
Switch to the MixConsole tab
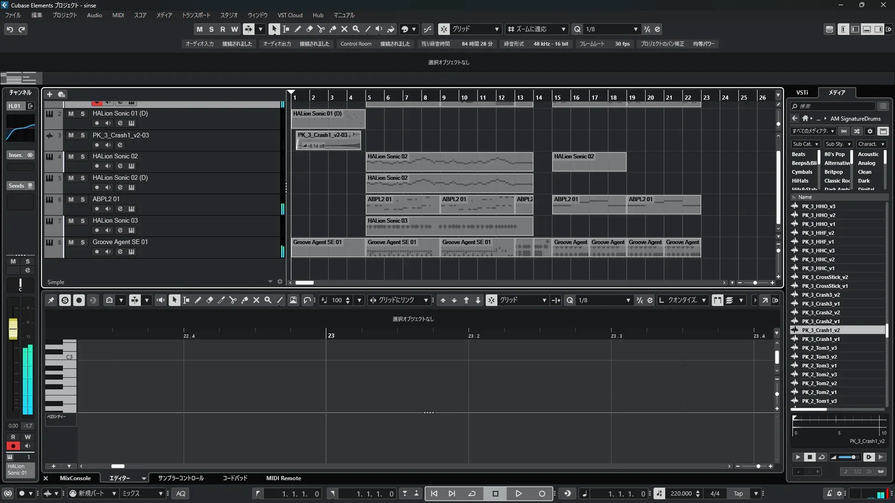tap(75, 478)
